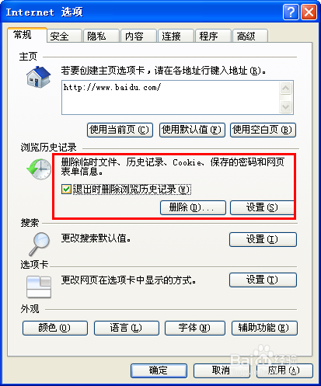Click the question mark help button
321x386 pixels.
click(x=291, y=12)
